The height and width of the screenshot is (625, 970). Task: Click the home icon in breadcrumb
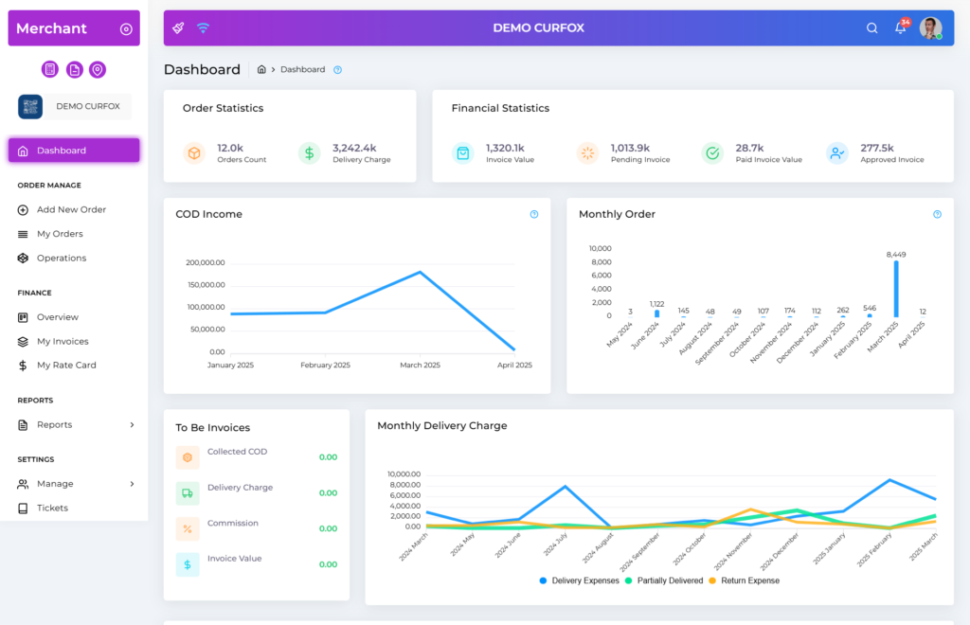[261, 69]
